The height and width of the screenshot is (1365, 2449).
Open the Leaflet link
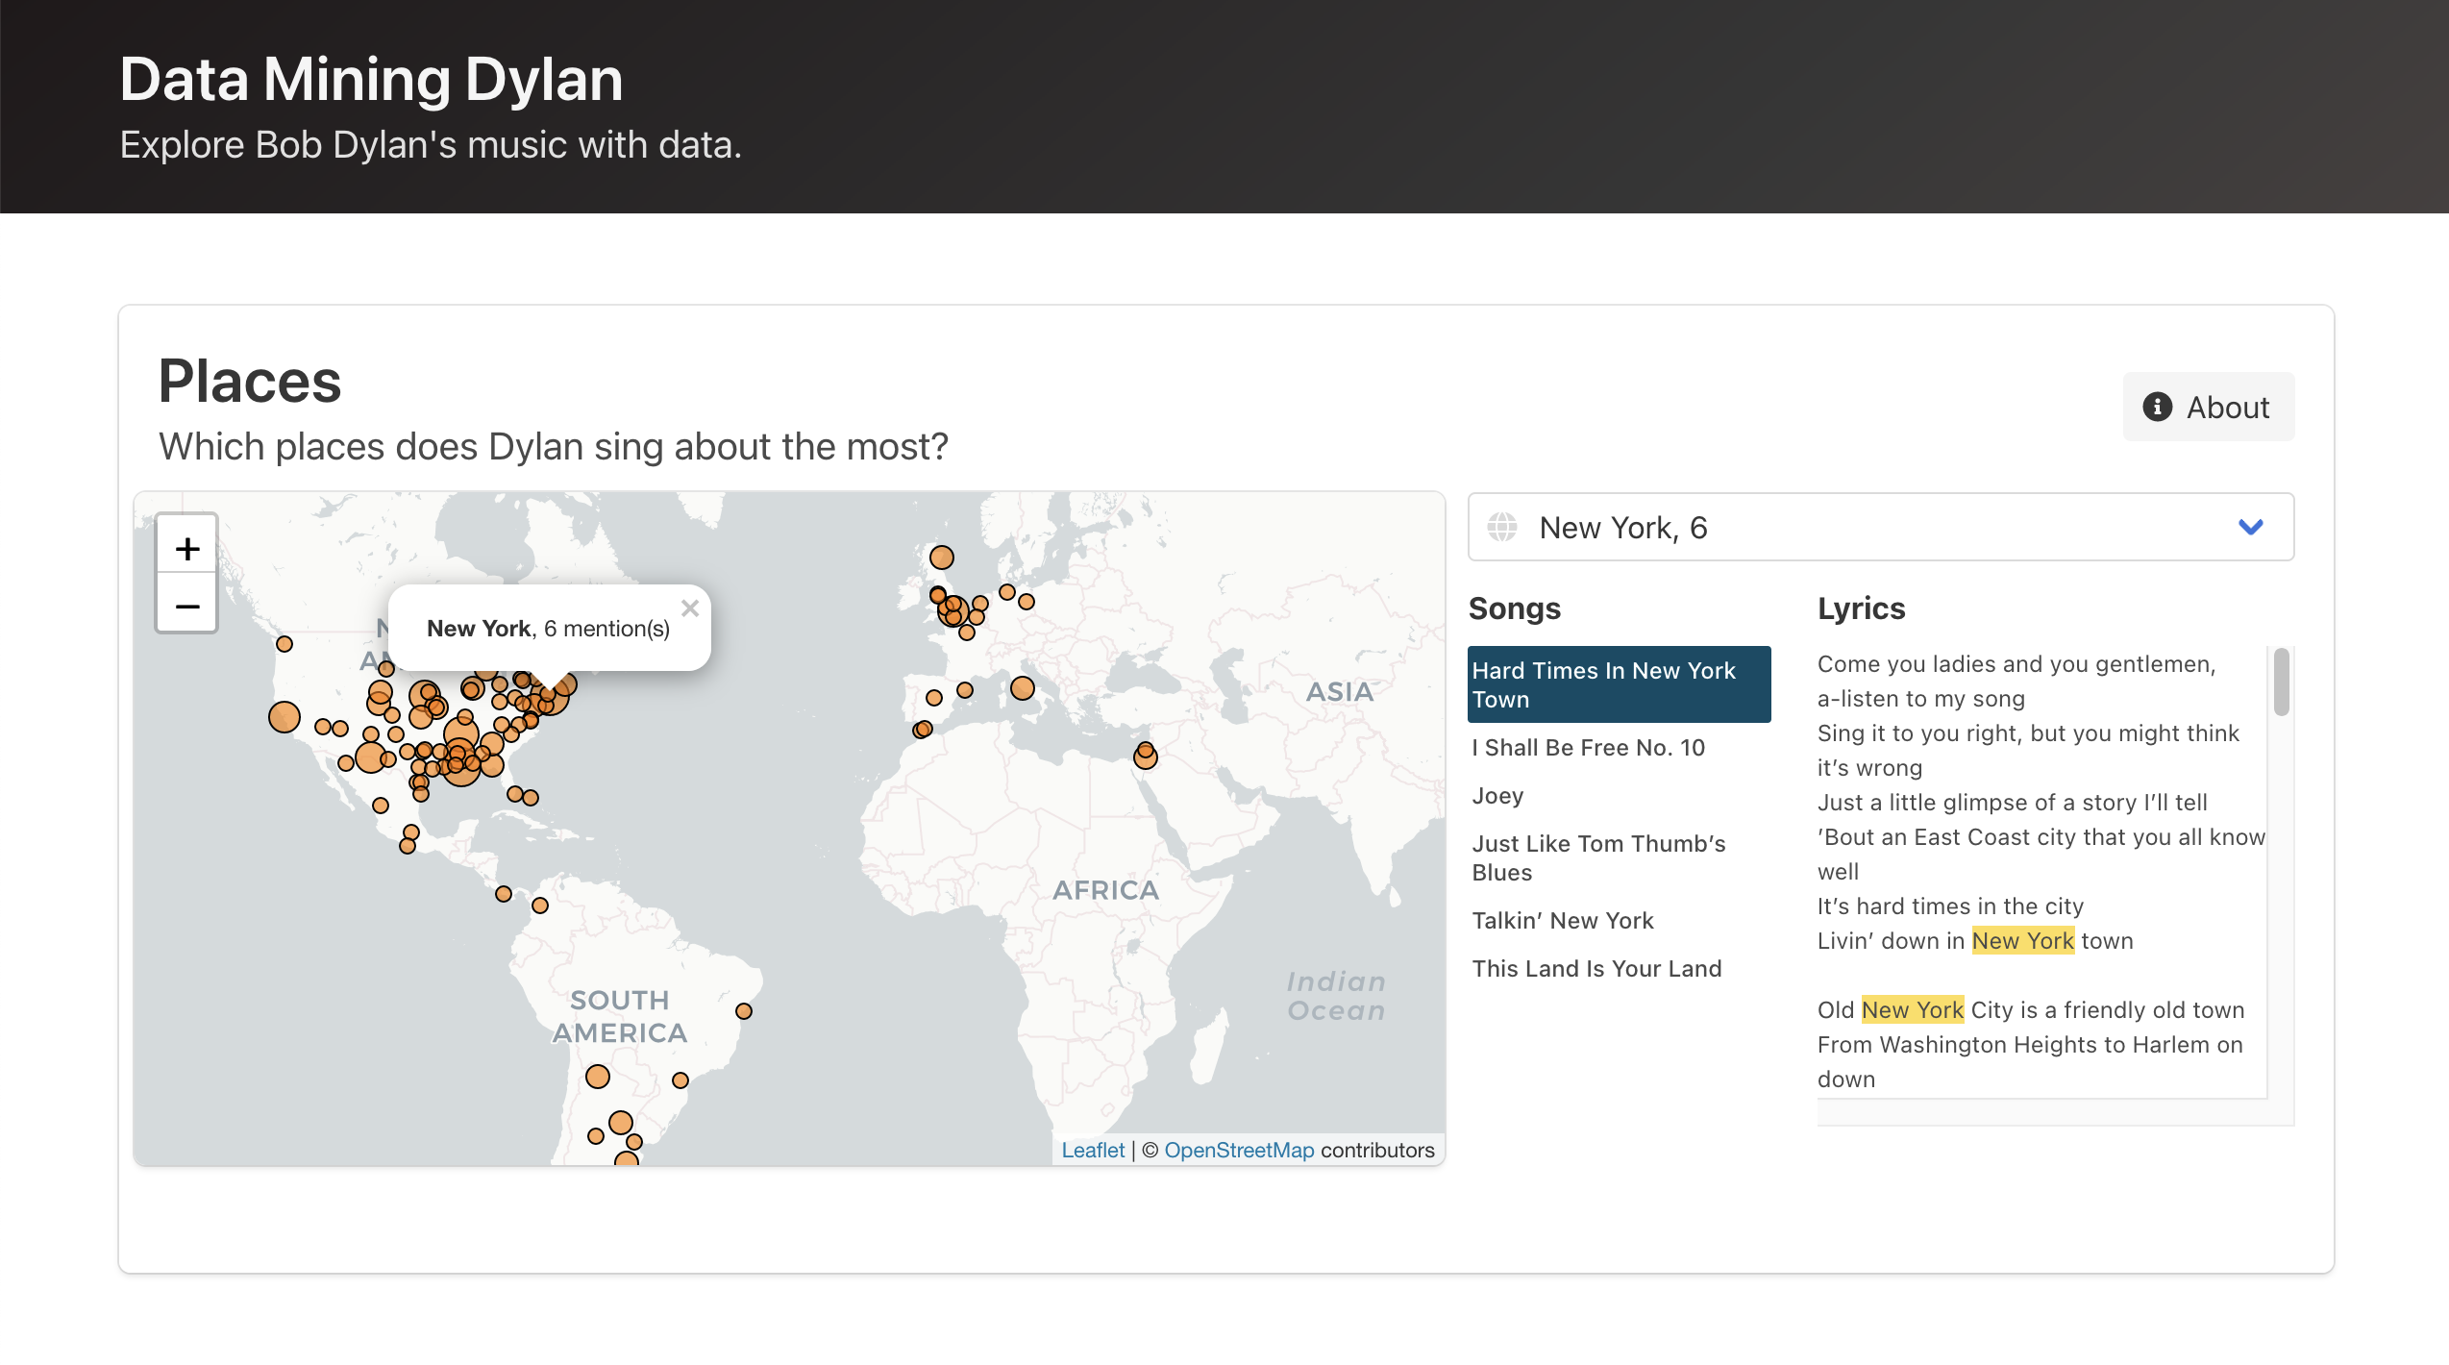(1092, 1149)
